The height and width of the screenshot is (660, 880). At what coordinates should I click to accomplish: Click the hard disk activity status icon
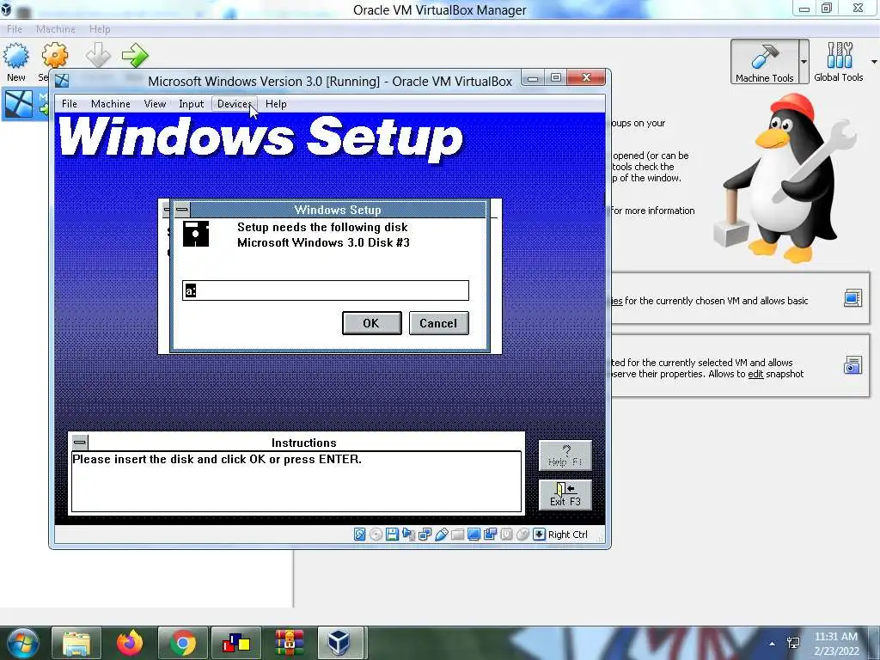coord(360,535)
